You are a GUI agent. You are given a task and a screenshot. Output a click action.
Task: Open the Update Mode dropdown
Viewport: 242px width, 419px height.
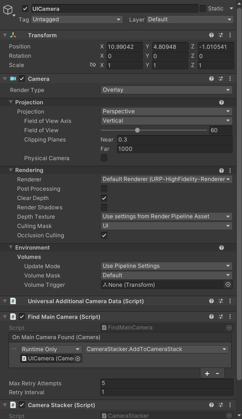pos(167,266)
